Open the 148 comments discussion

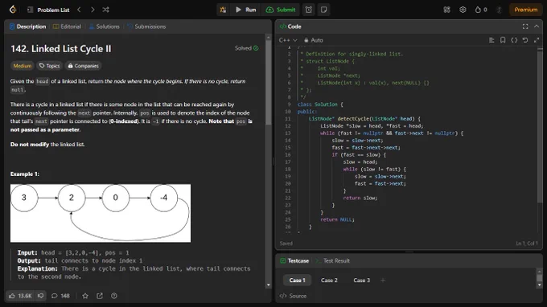click(60, 296)
